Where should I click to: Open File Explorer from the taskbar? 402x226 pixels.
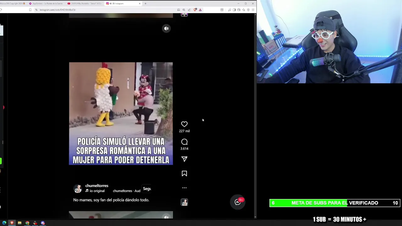(x=19, y=223)
